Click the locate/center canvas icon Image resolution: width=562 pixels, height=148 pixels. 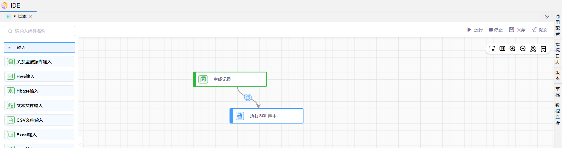coord(533,49)
